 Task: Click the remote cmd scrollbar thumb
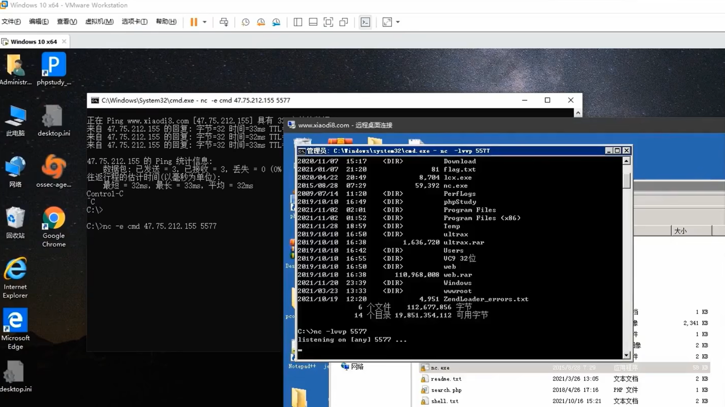tap(627, 180)
